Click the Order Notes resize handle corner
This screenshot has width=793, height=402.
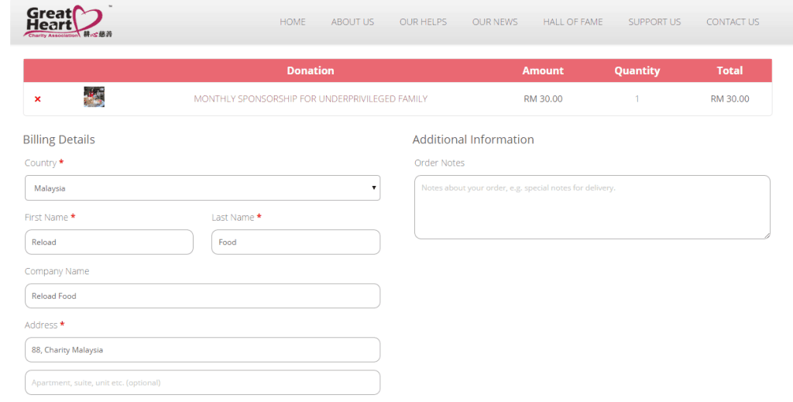coord(767,235)
